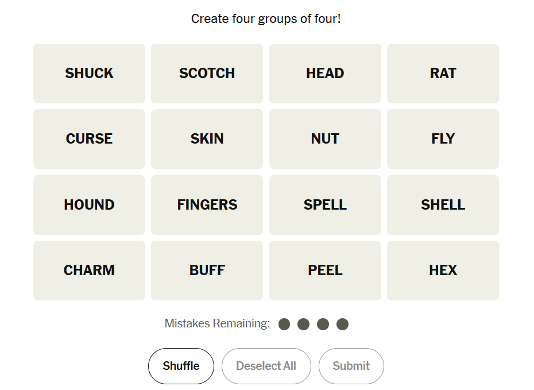The width and height of the screenshot is (534, 390).
Task: Click the Shuffle button
Action: click(x=181, y=366)
